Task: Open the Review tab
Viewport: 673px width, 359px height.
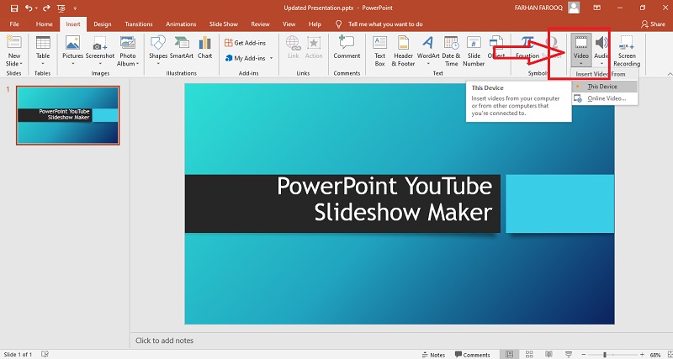Action: 260,24
